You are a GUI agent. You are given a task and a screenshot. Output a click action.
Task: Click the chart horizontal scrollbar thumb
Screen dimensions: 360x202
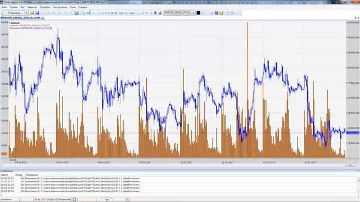coord(350,165)
